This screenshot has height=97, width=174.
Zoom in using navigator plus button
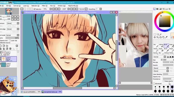click(x=15, y=17)
